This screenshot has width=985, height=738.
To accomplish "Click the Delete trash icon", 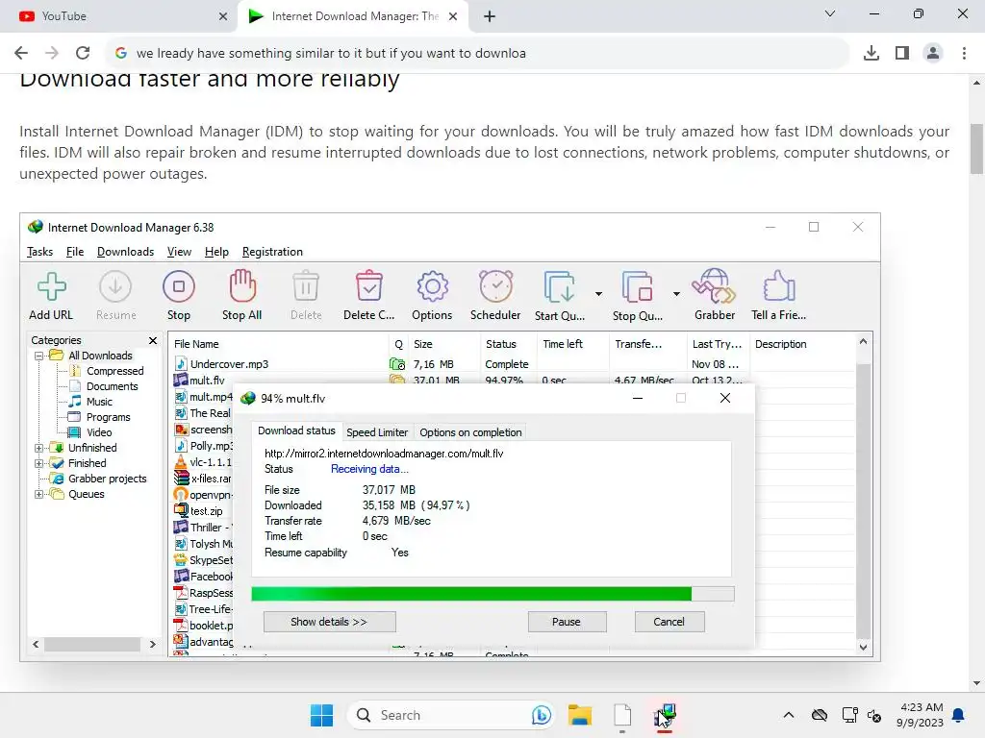I will (x=306, y=286).
